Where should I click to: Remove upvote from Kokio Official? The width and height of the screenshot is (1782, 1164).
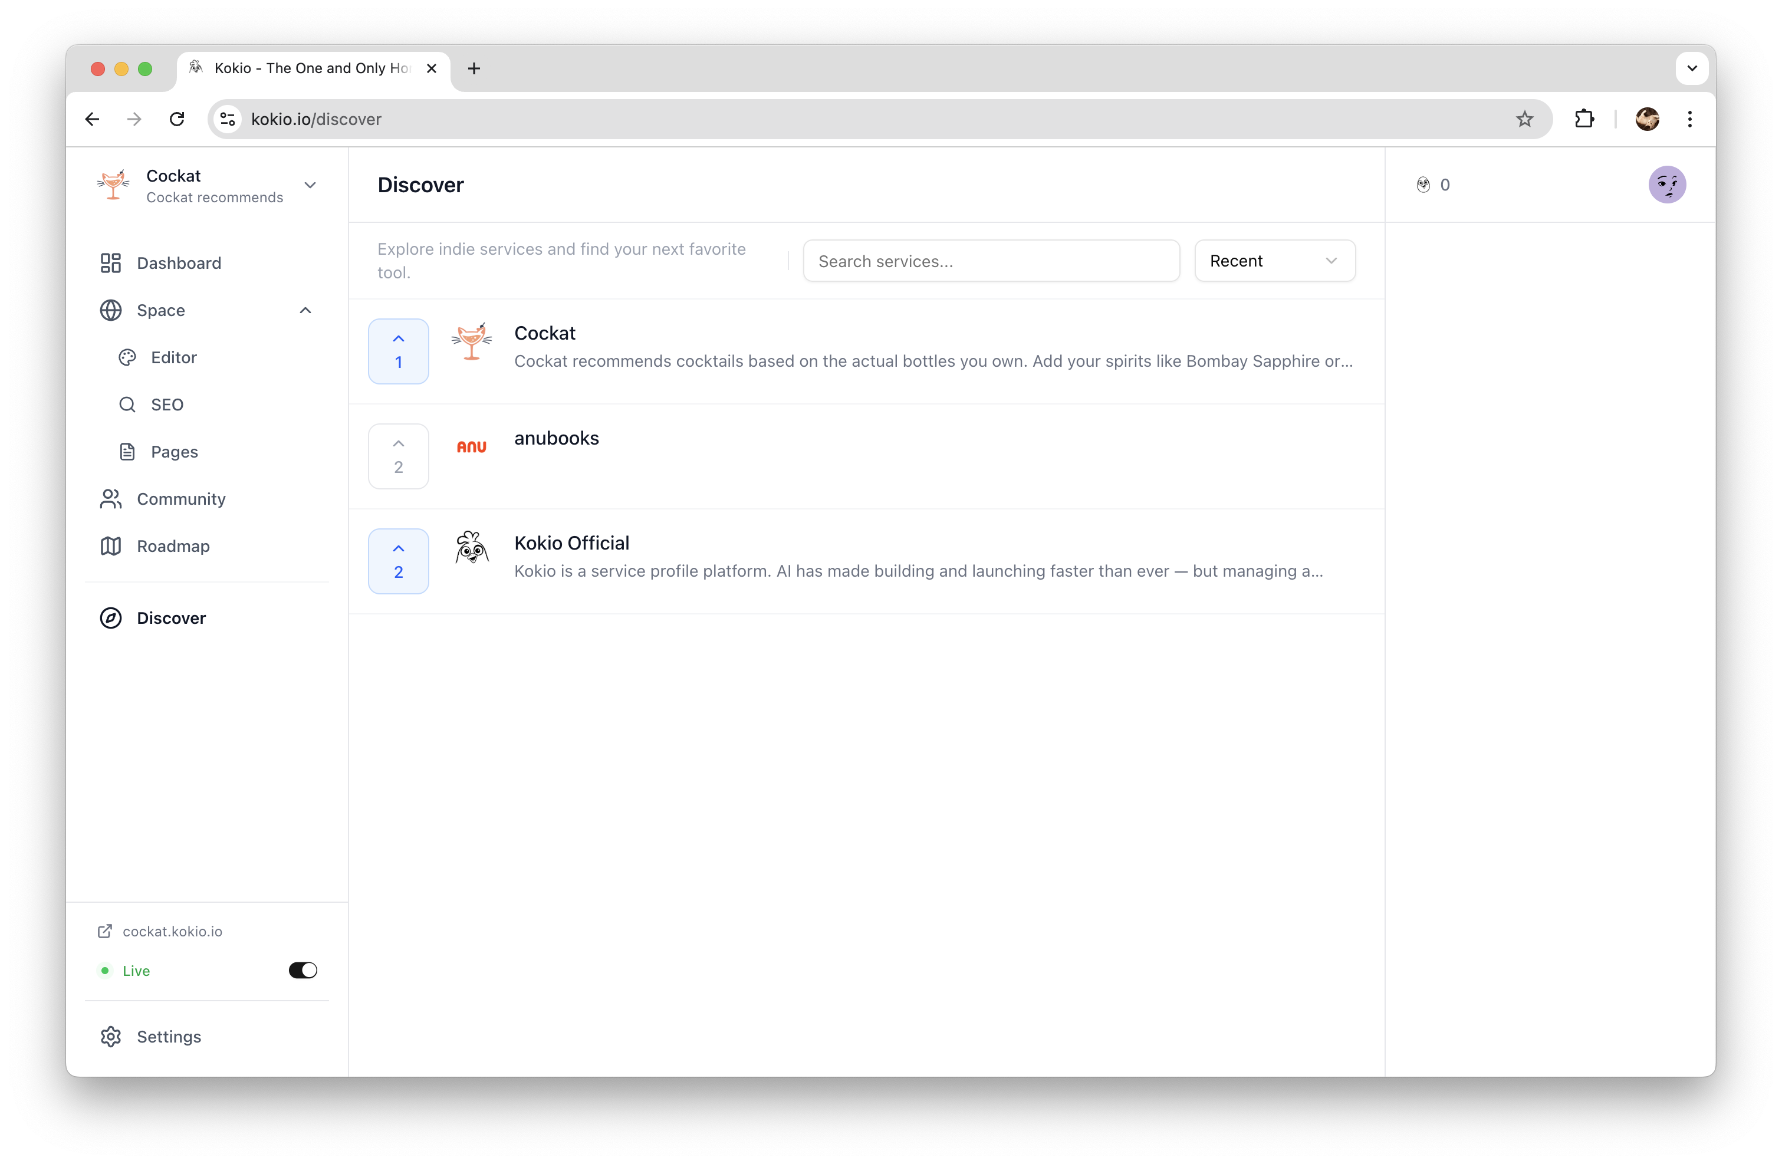tap(399, 561)
